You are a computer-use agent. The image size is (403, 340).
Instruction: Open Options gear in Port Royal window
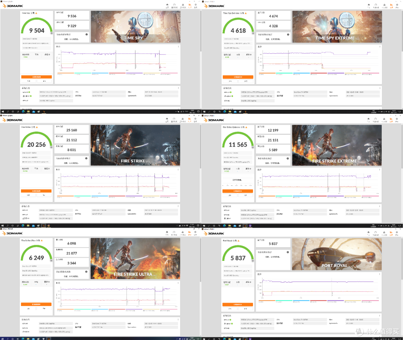click(397, 233)
